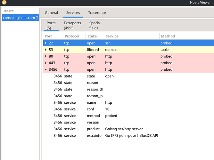Select port number 80 text
This screenshot has height=160, width=214.
51,56
